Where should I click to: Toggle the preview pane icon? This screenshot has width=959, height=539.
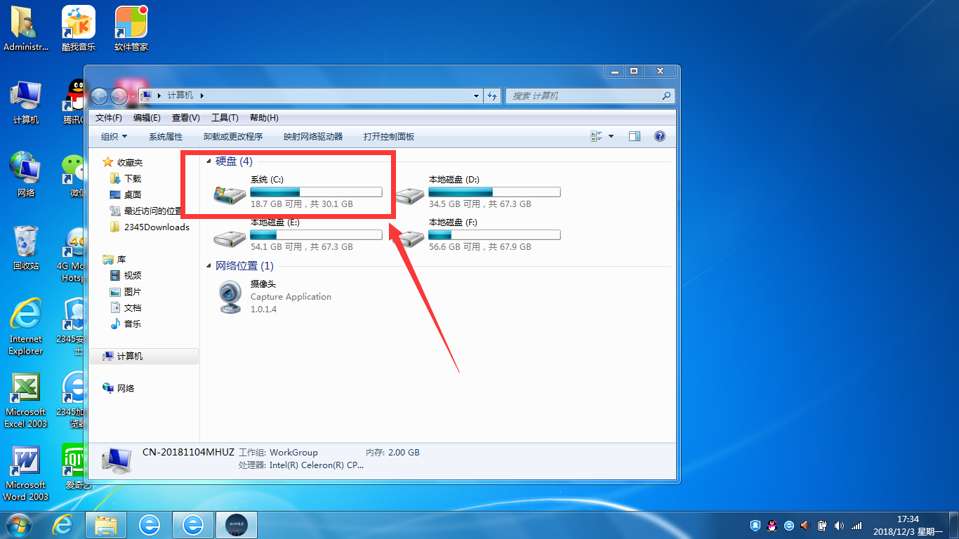(635, 137)
